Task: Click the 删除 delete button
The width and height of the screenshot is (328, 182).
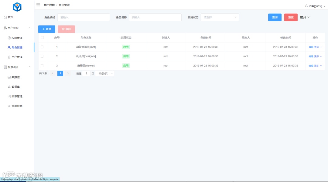Action: pos(66,29)
